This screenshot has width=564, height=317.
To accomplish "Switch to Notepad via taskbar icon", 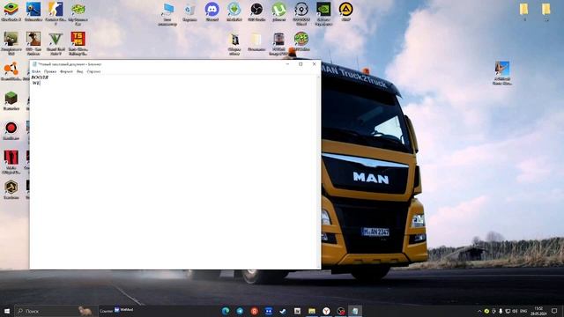I will pyautogui.click(x=355, y=311).
